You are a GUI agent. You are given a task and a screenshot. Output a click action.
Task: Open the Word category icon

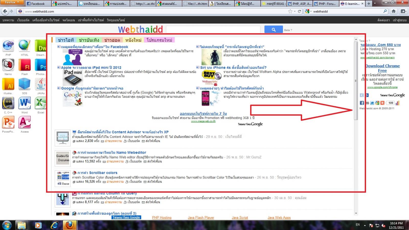point(25,103)
